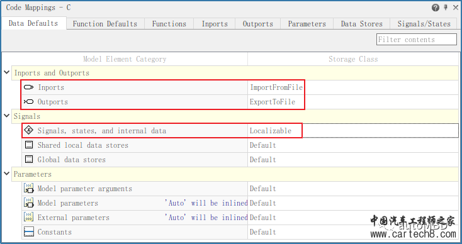This screenshot has width=462, height=244.
Task: Collapse the Parameters group
Action: pyautogui.click(x=6, y=174)
